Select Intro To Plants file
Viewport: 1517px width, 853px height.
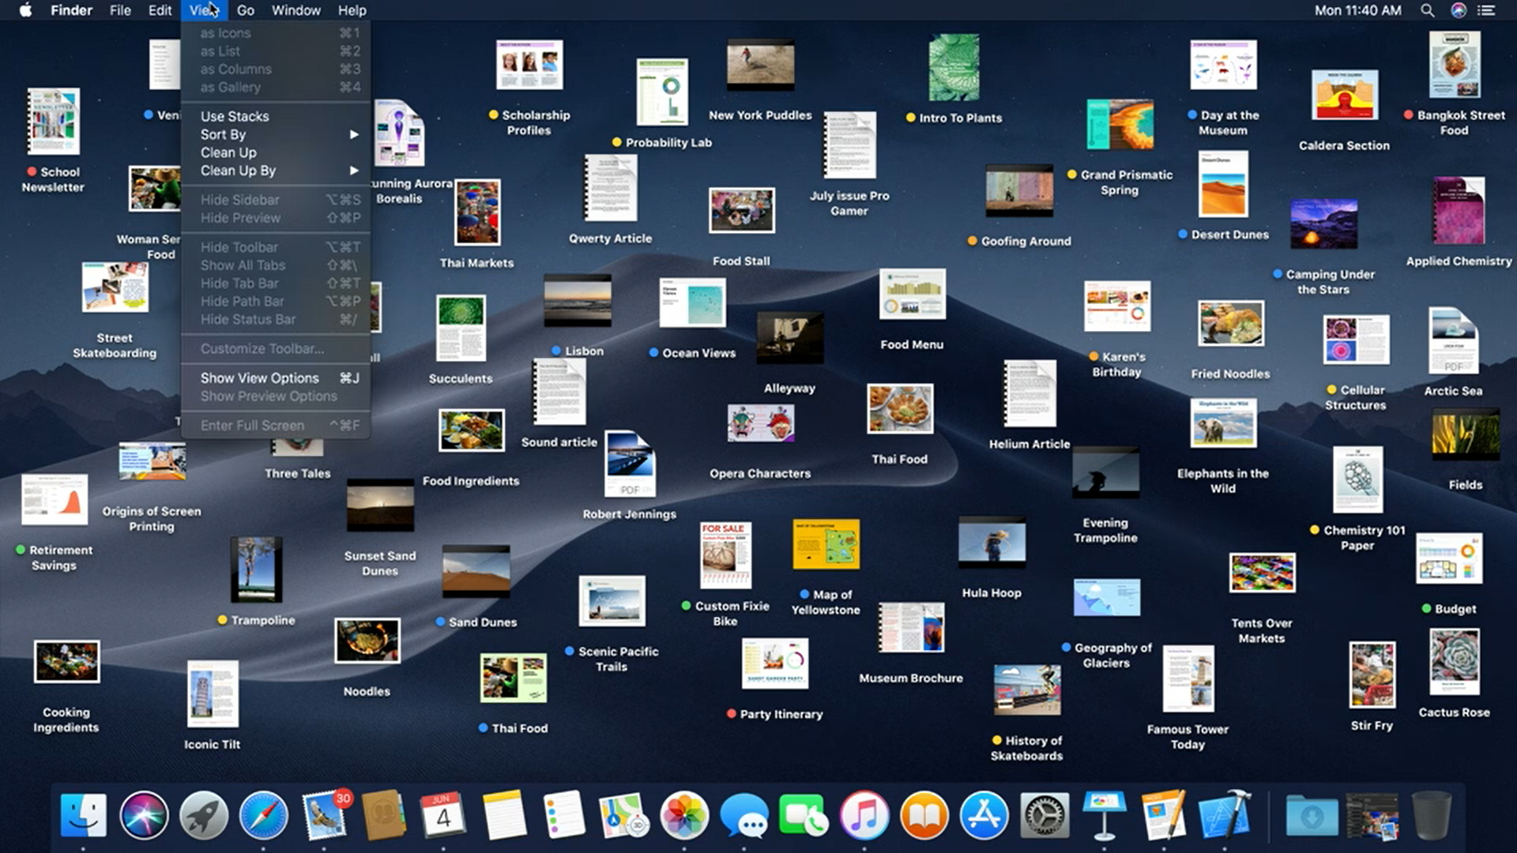click(954, 67)
